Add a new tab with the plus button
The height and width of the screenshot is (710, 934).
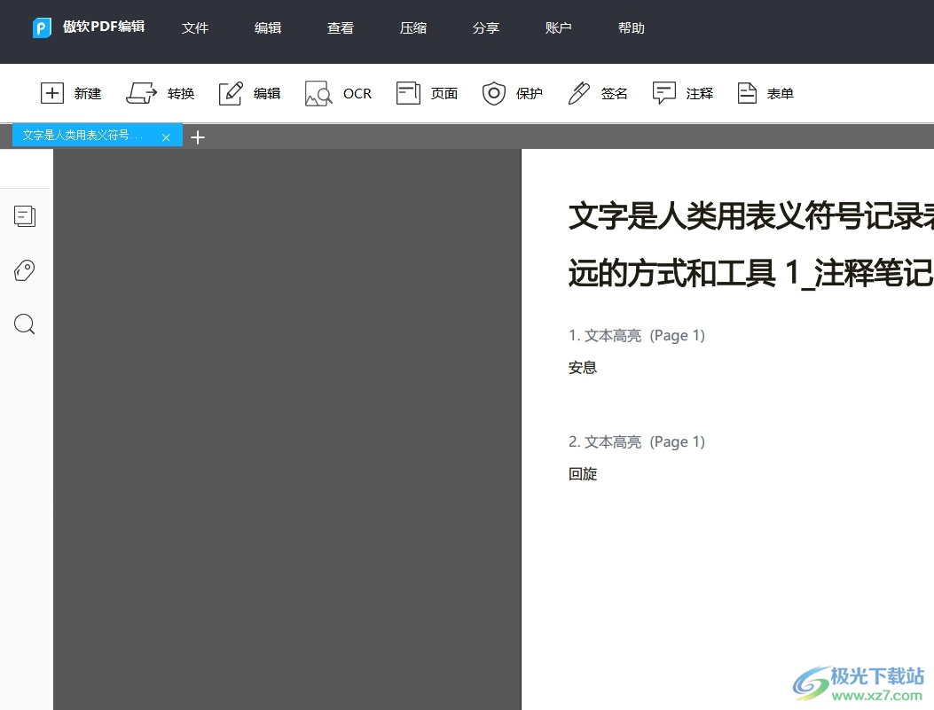pyautogui.click(x=198, y=137)
